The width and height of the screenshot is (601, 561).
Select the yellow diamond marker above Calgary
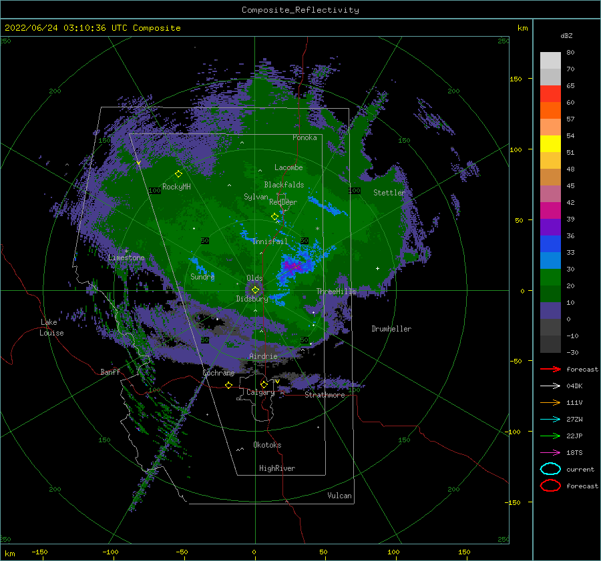pos(264,384)
